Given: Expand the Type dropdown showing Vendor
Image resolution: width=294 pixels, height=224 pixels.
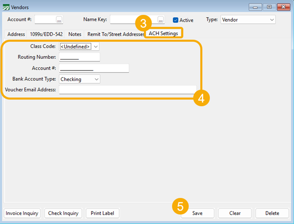Looking at the screenshot, I should [248, 20].
